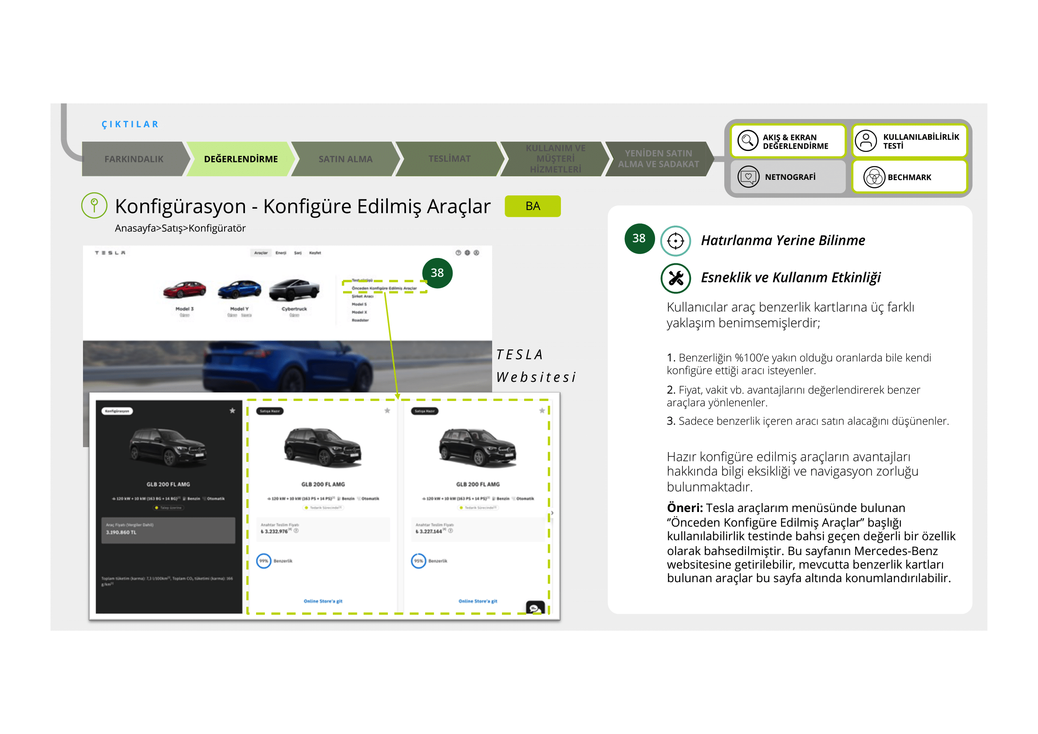The width and height of the screenshot is (1038, 734).
Task: Select the SATIN ALMA journey stage
Action: coord(345,159)
